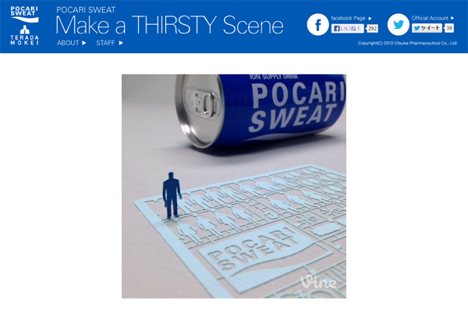The height and width of the screenshot is (316, 468).
Task: Open the ABOUT menu item
Action: (x=68, y=43)
